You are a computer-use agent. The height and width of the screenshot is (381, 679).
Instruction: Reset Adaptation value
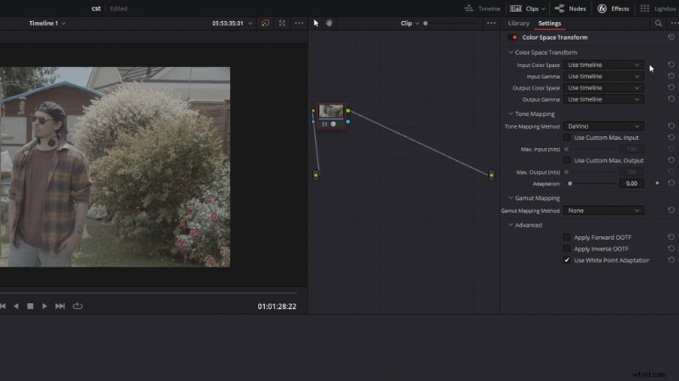(671, 183)
